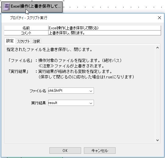Click the ファイル名 field label
Screen dimensions: 165x158
38,91
